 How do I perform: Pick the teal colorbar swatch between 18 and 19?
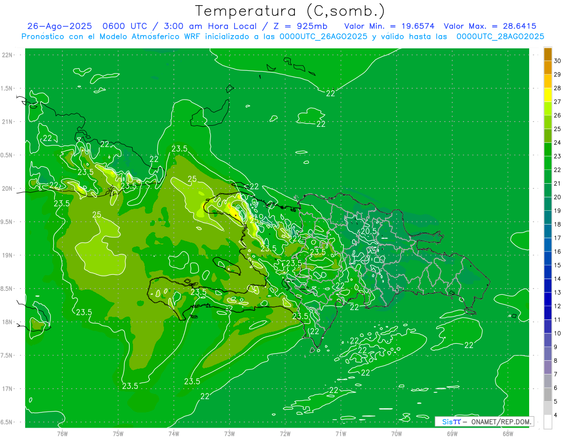coord(548,218)
